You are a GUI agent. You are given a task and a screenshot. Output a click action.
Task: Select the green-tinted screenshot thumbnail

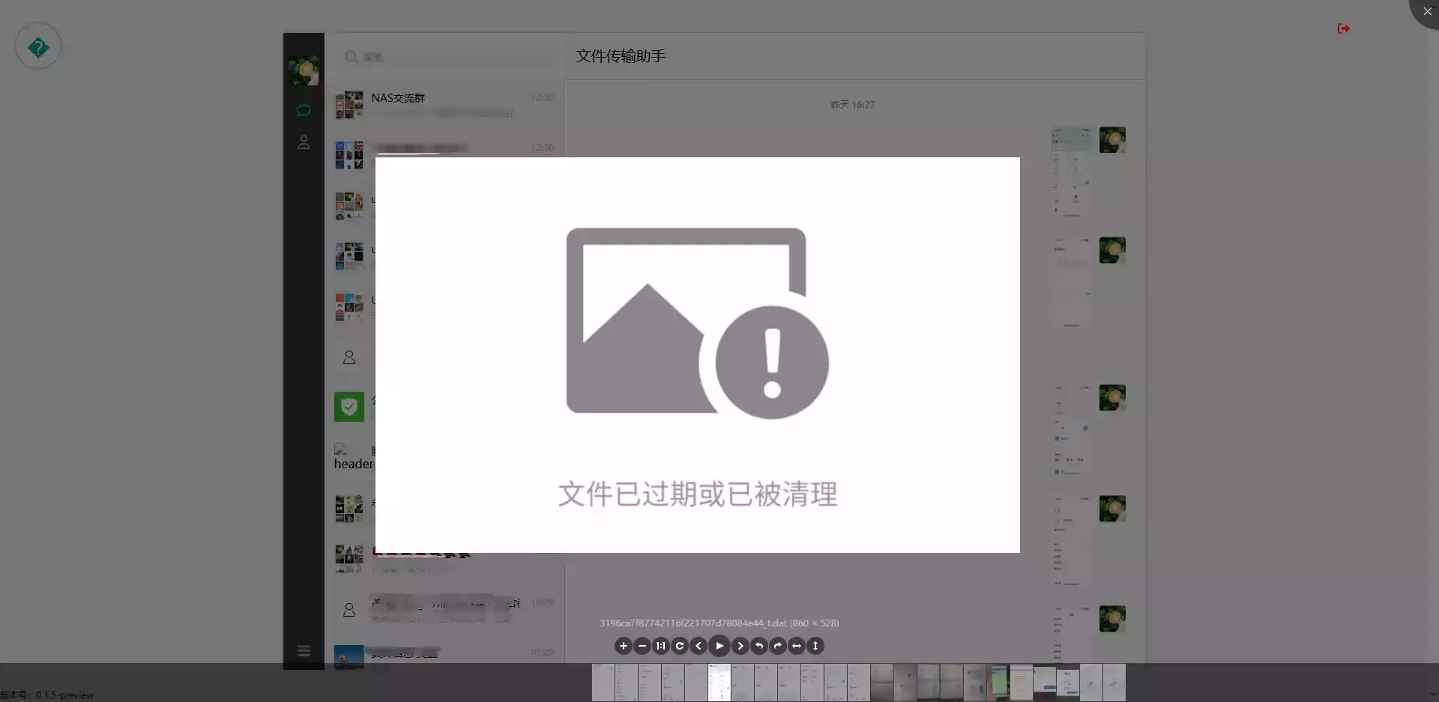pyautogui.click(x=998, y=683)
